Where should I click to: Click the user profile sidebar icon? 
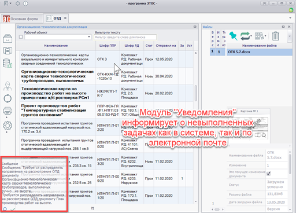point(8,86)
